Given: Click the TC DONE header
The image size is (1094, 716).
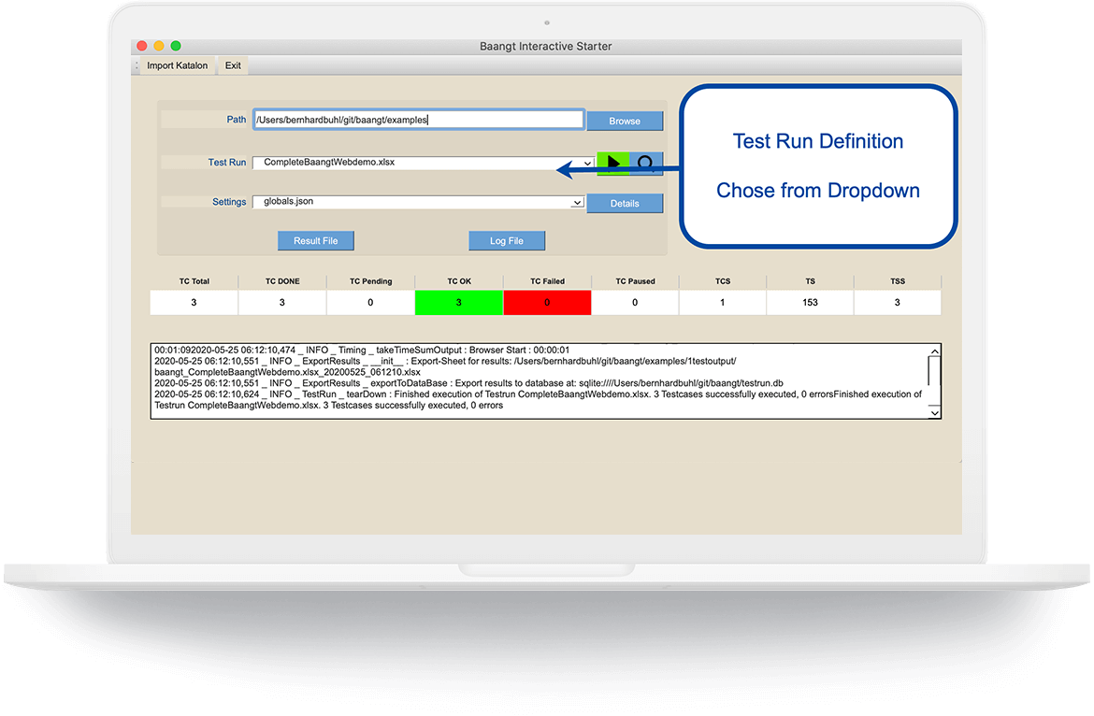Looking at the screenshot, I should tap(282, 281).
